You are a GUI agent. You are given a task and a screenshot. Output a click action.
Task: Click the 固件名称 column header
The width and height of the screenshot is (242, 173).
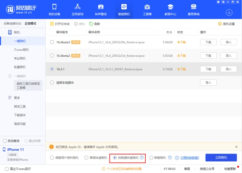(x=94, y=32)
